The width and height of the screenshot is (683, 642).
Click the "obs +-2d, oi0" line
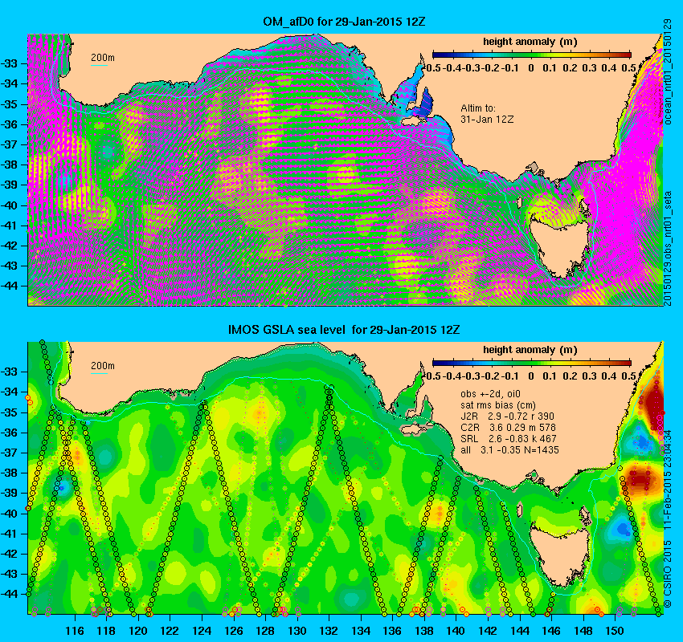[490, 394]
